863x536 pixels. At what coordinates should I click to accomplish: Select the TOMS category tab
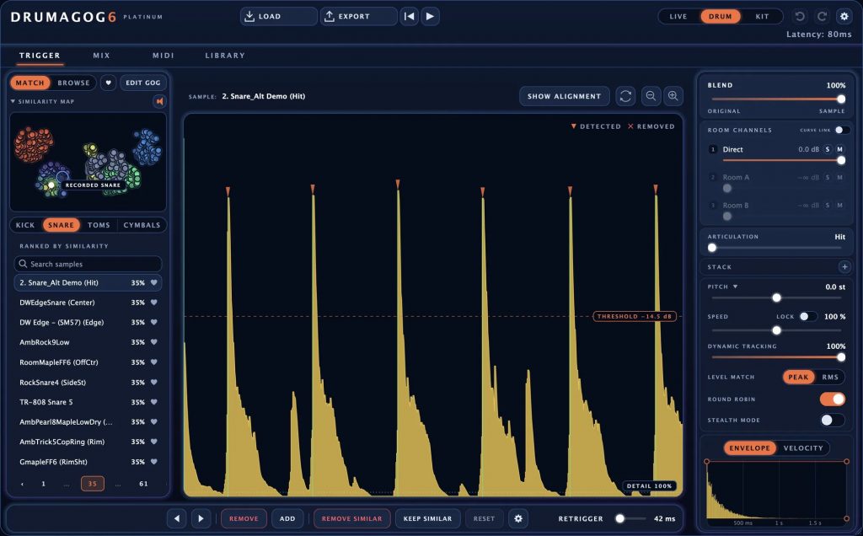coord(99,225)
